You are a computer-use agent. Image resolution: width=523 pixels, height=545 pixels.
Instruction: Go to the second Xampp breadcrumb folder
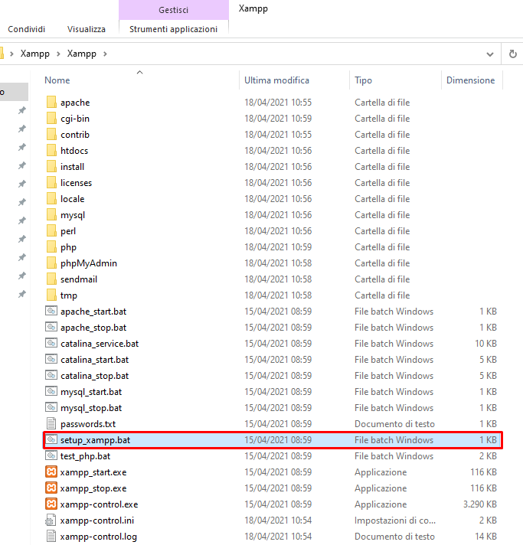tap(82, 54)
